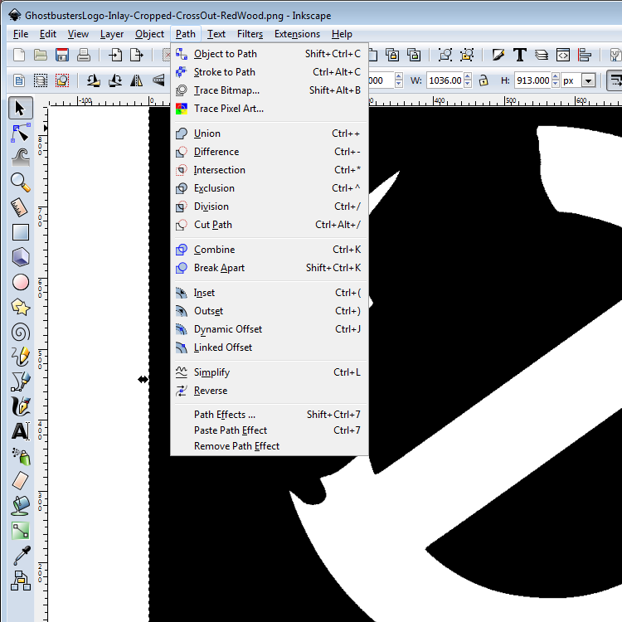622x622 pixels.
Task: Select the Eraser tool
Action: point(20,481)
